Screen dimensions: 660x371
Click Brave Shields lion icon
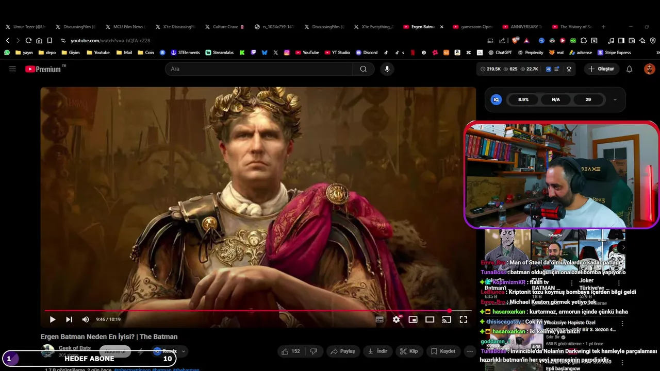click(x=516, y=40)
